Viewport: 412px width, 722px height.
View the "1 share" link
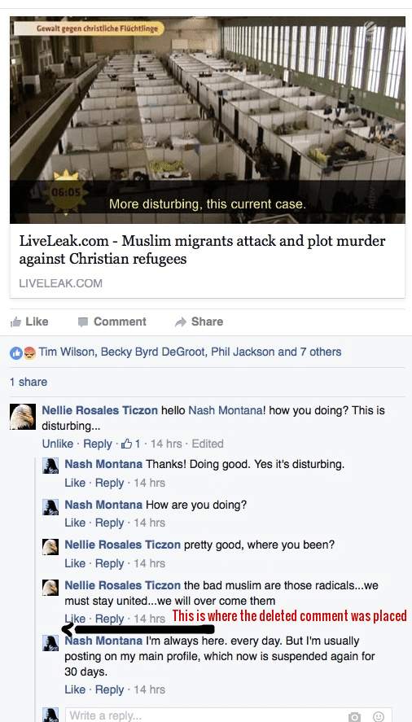28,383
